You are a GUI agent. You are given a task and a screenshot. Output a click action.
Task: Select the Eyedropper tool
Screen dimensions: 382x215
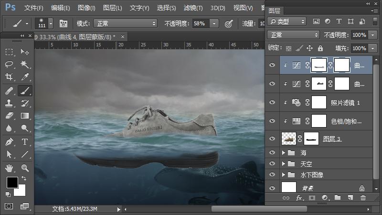point(25,77)
